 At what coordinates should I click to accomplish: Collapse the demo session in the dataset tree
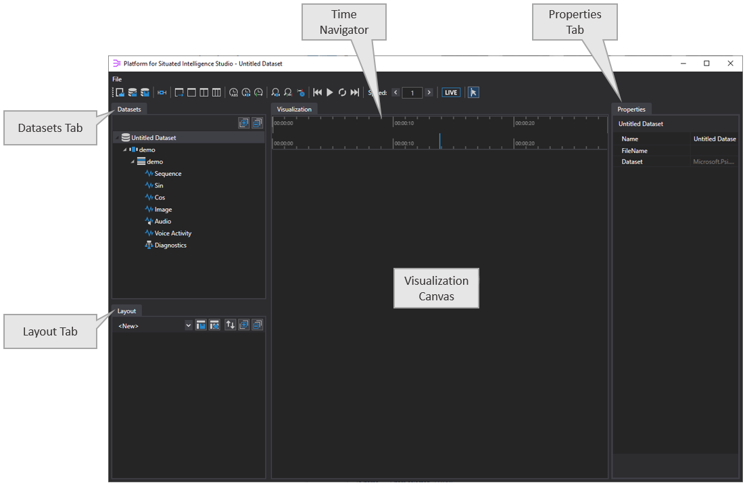tap(124, 149)
